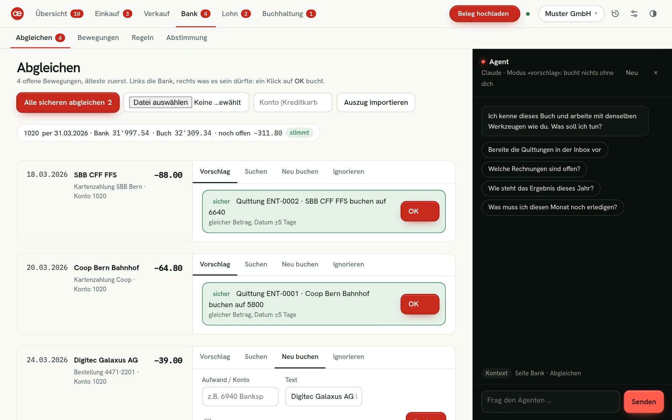This screenshot has width=672, height=420.
Task: Select the Bank section
Action: tap(196, 14)
